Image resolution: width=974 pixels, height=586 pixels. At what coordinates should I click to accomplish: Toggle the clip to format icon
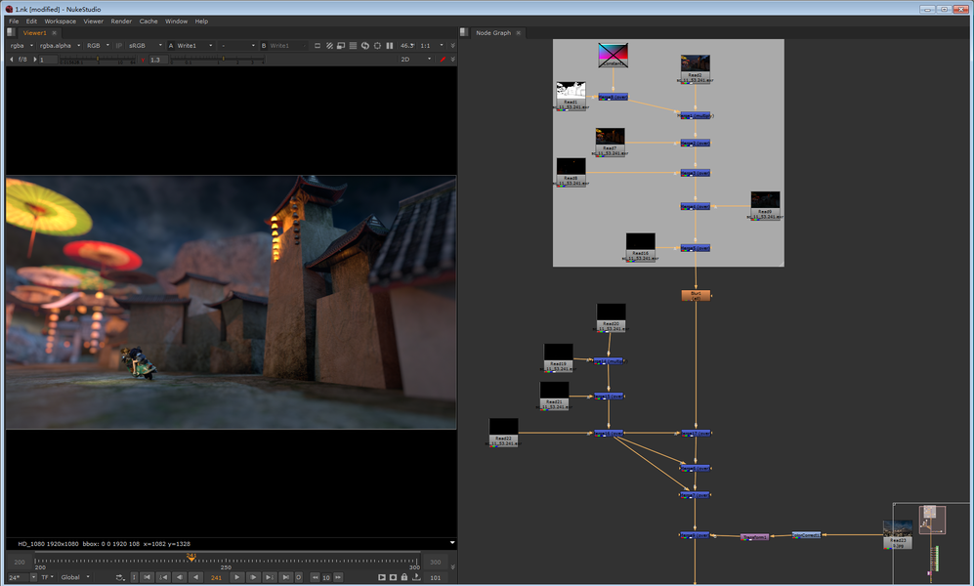318,45
